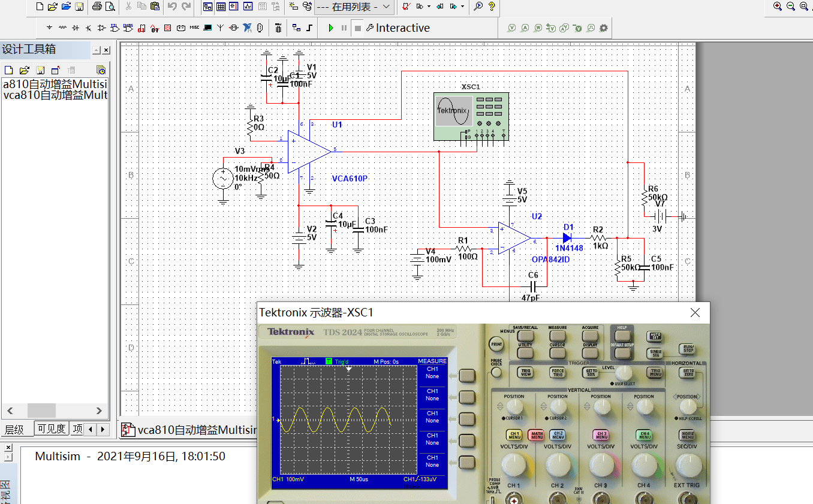Run the simulation with green play button
The height and width of the screenshot is (504, 813).
(x=330, y=28)
